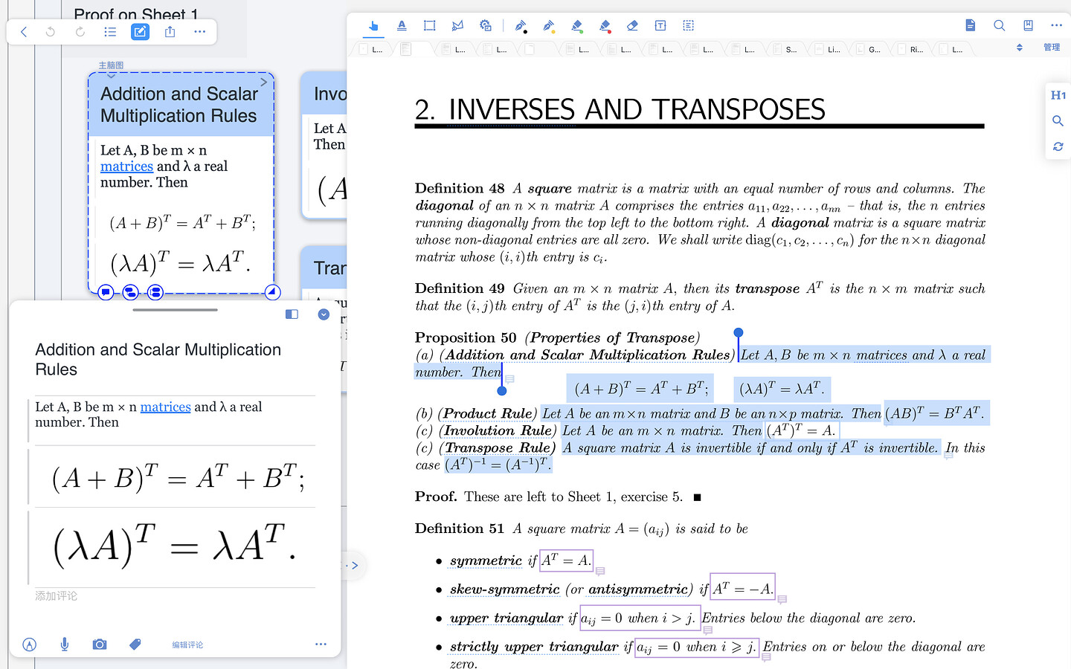The image size is (1071, 669).
Task: Open comment bubble on selected card
Action: pos(106,292)
